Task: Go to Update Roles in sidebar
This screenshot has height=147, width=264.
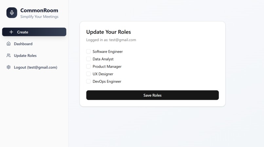Action: pyautogui.click(x=34, y=55)
